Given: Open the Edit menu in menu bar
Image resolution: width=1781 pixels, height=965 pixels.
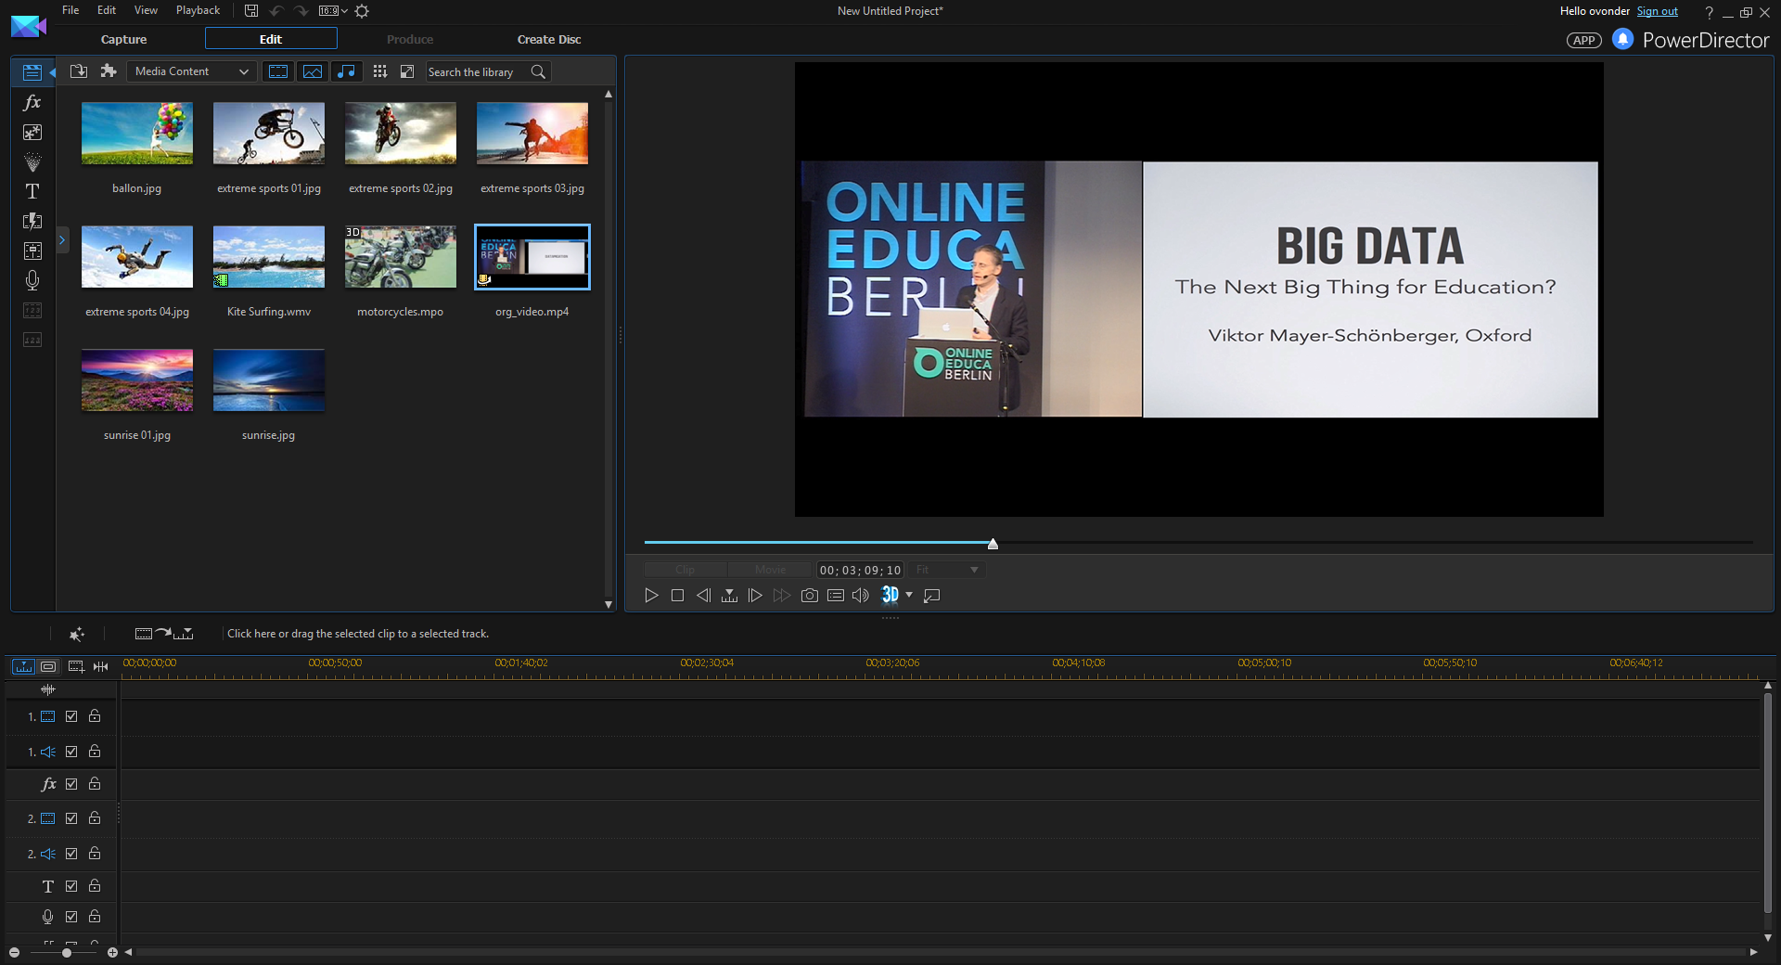Looking at the screenshot, I should coord(107,10).
